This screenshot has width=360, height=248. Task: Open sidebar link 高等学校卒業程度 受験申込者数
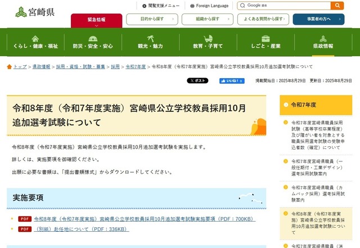coord(318,135)
